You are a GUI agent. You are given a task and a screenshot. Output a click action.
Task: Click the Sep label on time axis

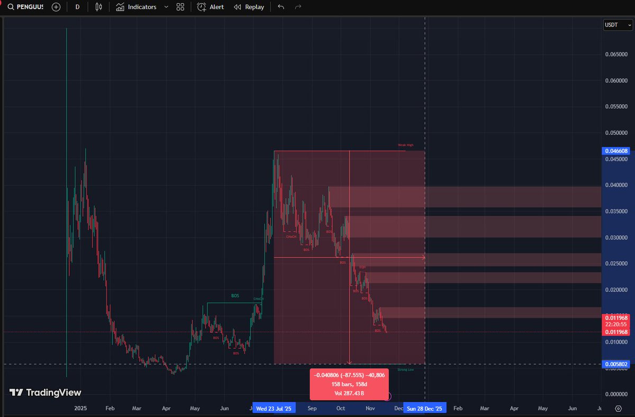pyautogui.click(x=311, y=409)
